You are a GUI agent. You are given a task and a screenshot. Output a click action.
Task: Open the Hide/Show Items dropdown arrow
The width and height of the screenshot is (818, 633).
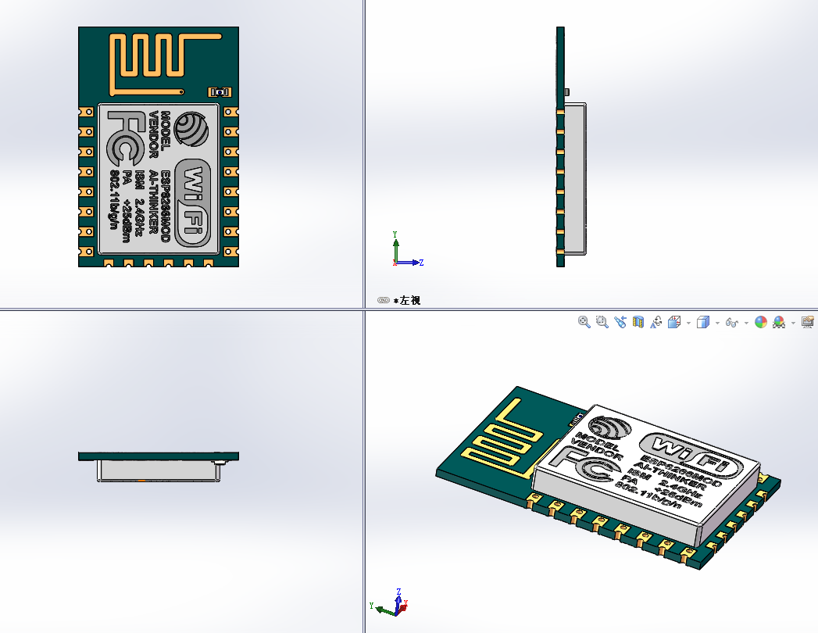745,322
